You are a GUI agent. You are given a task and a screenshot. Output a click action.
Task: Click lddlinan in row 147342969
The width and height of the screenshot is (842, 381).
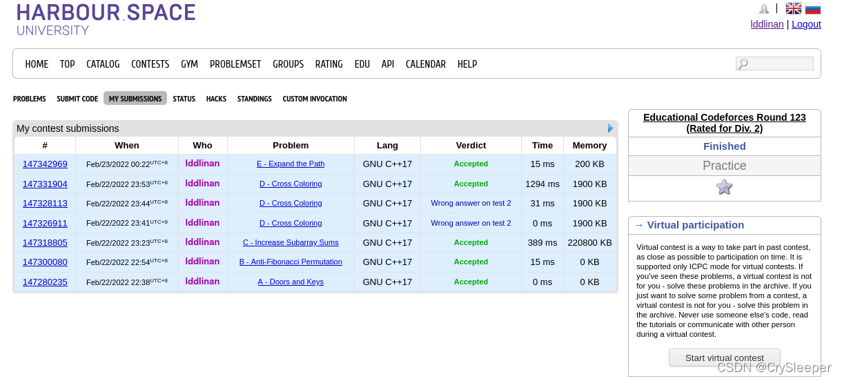tap(202, 164)
